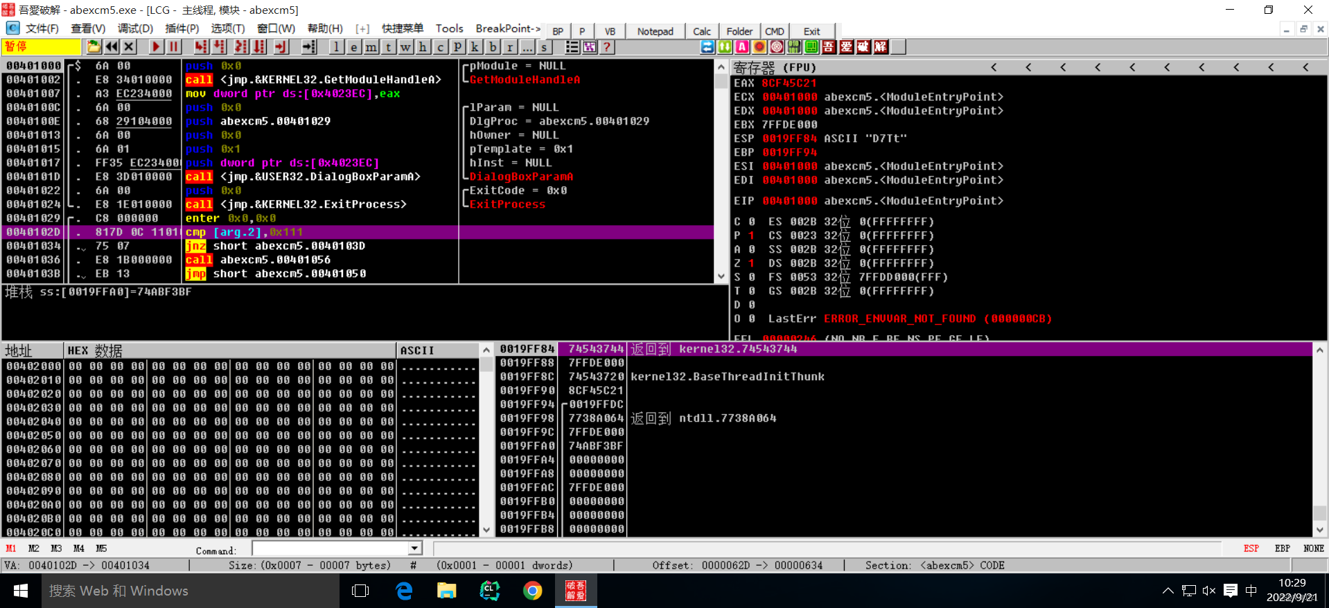Toggle EBP stack addressing mode

point(1283,548)
